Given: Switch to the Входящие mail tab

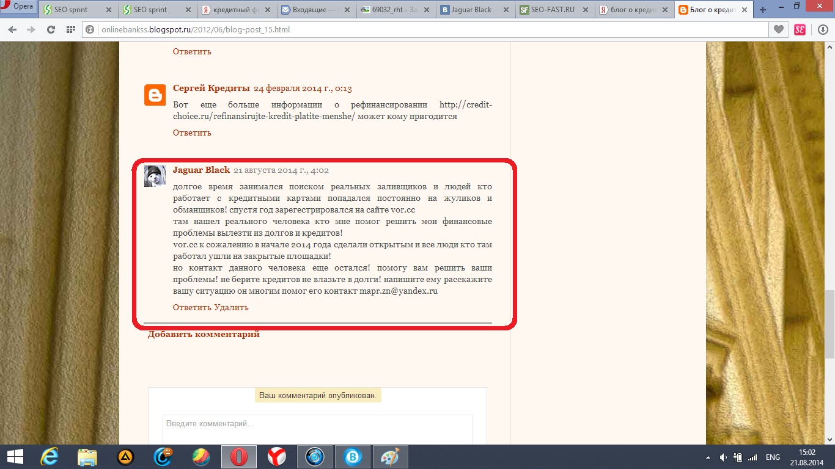Looking at the screenshot, I should click(x=316, y=10).
